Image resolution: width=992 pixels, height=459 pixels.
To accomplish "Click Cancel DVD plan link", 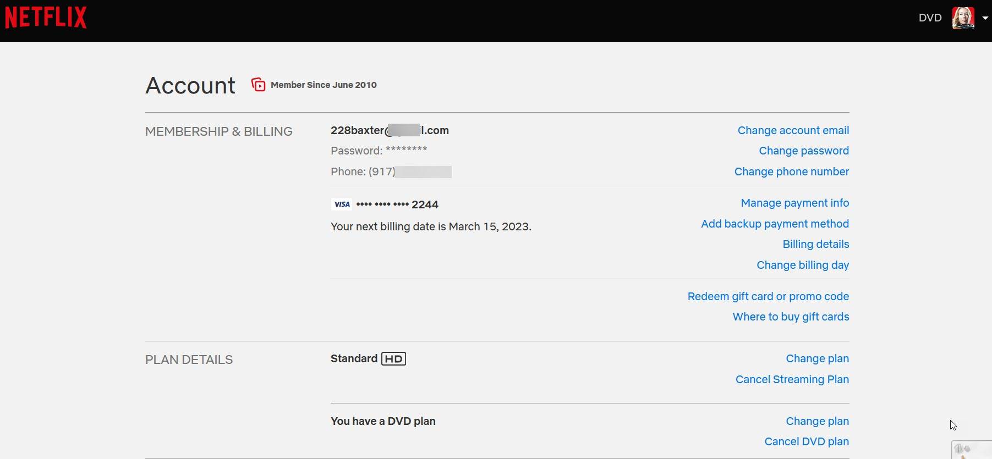I will pos(806,441).
